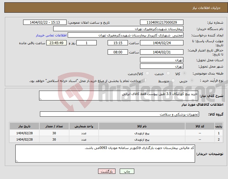Click date 1404/02/28 in row 1
Screen dimensions: 228x179
coord(24,133)
